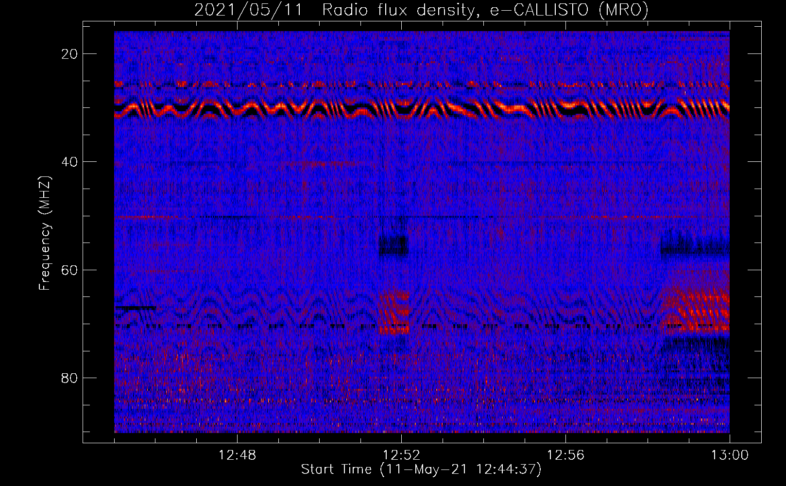
Task: Click the '60' frequency tick label
Action: pos(70,270)
